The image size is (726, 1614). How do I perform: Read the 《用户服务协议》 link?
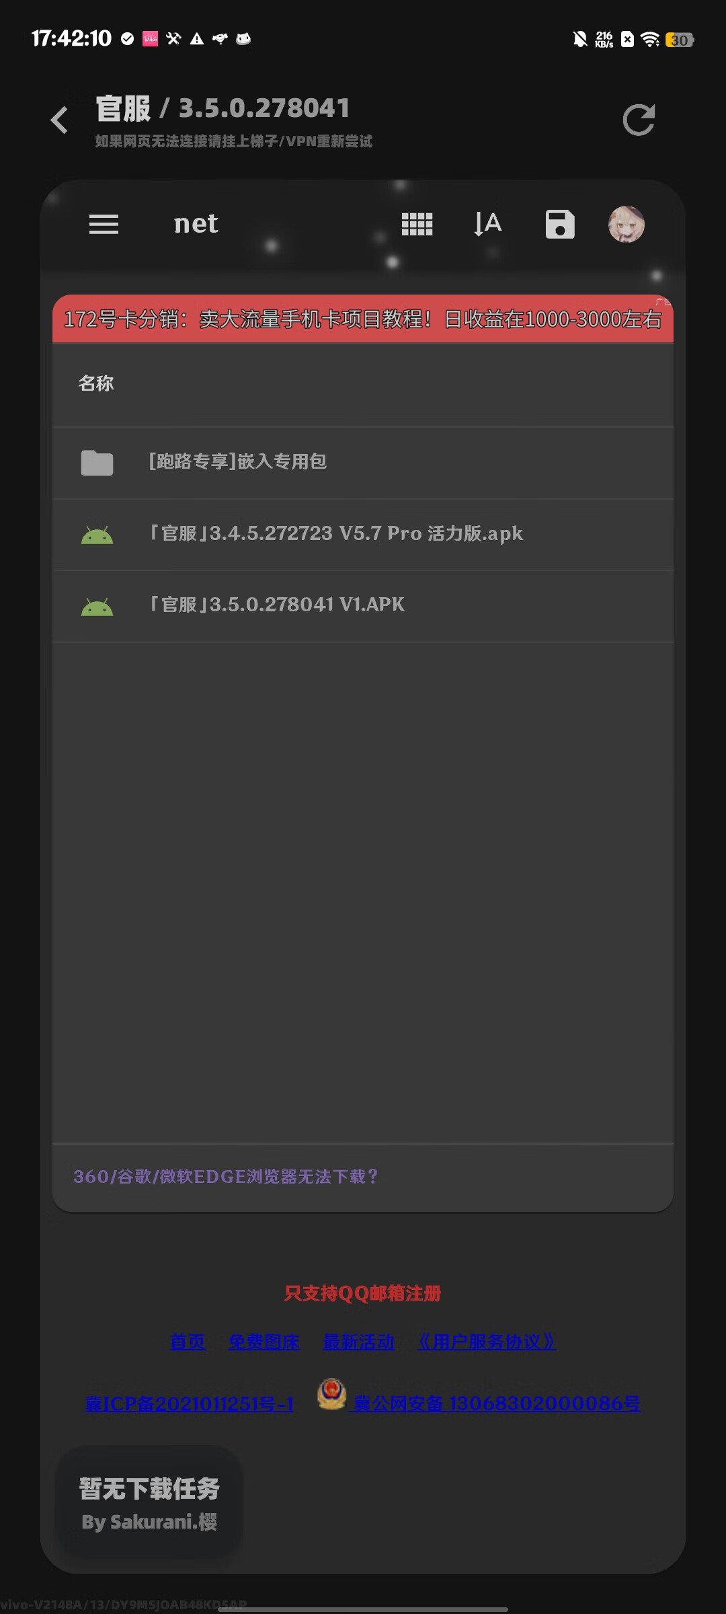[x=487, y=1342]
